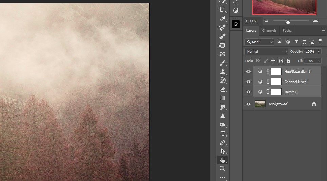327x181 pixels.
Task: Switch to the Layers tab
Action: [x=251, y=31]
